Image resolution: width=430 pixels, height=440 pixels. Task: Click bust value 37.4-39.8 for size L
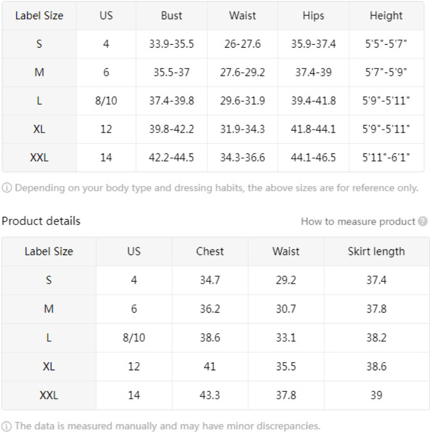coord(171,101)
